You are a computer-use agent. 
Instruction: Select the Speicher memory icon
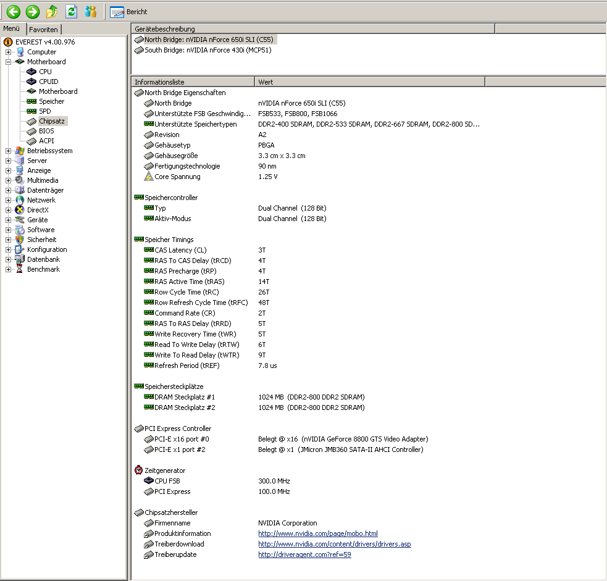point(31,101)
